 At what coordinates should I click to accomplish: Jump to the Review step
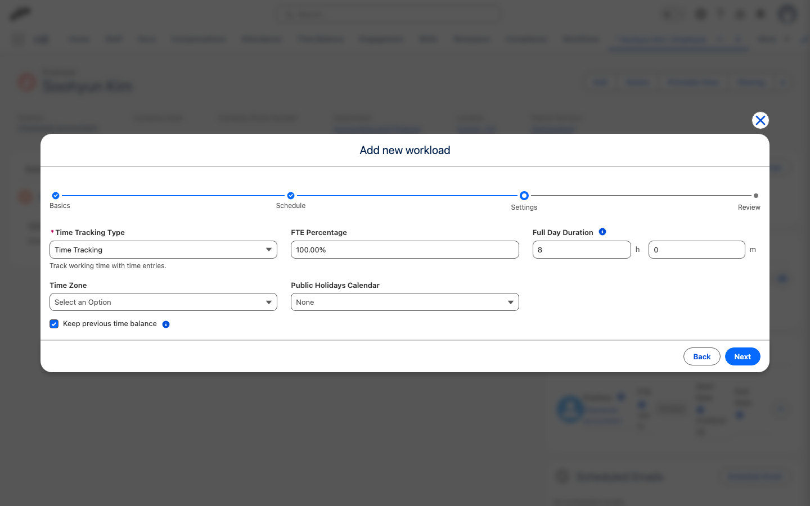756,196
